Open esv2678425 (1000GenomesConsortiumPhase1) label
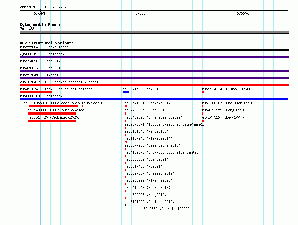 tap(60, 82)
